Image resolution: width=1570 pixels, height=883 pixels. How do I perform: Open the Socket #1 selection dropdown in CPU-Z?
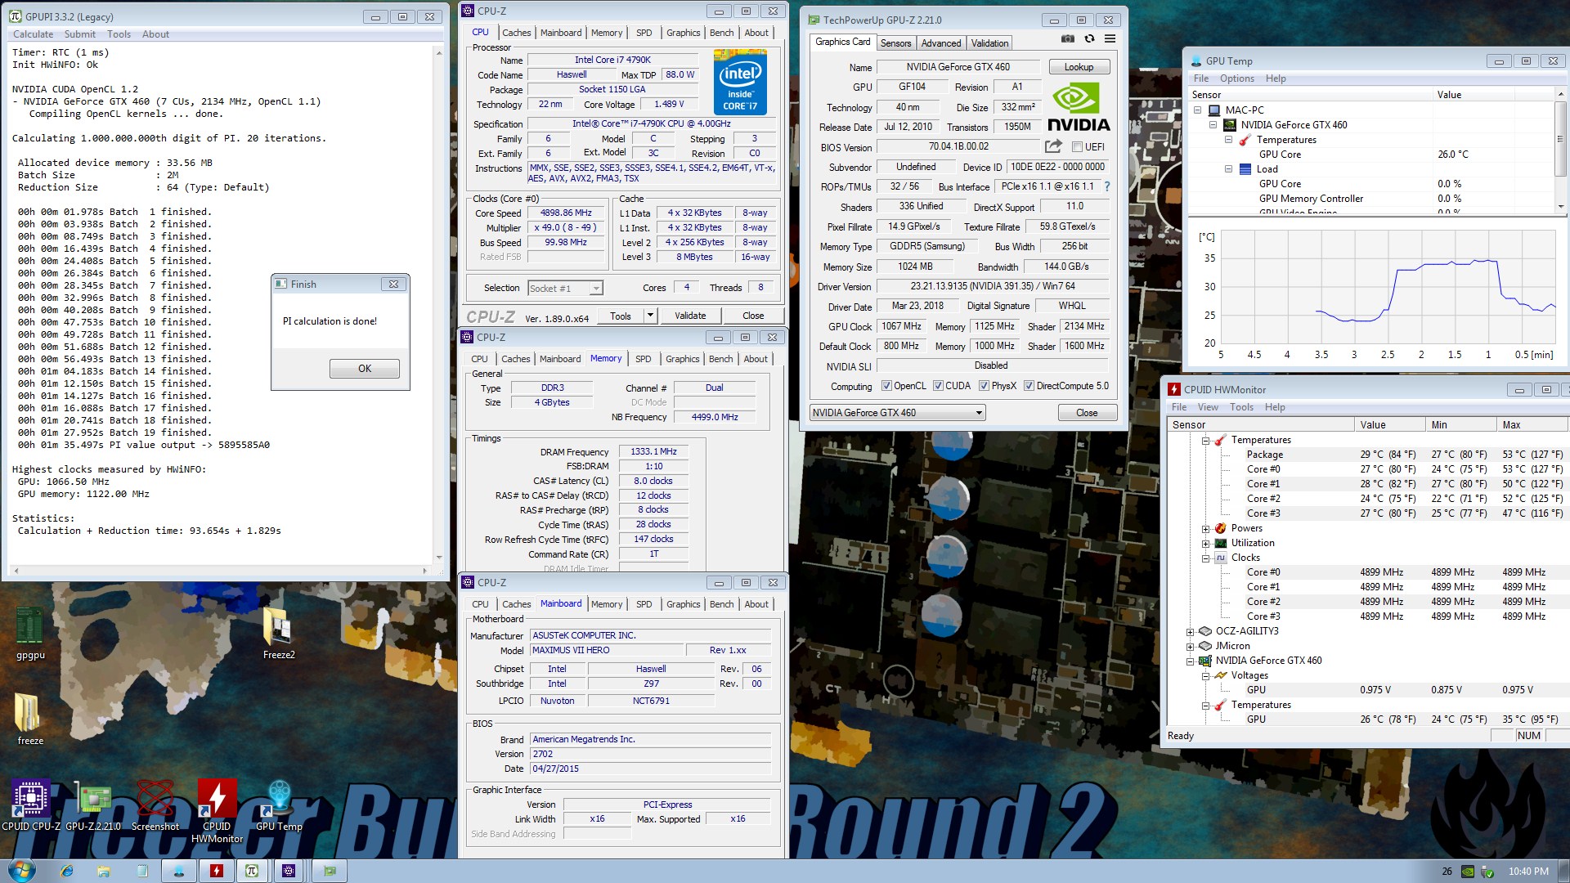(x=565, y=288)
